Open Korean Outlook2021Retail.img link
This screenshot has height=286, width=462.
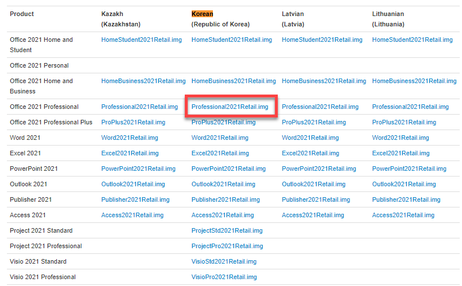(x=223, y=184)
